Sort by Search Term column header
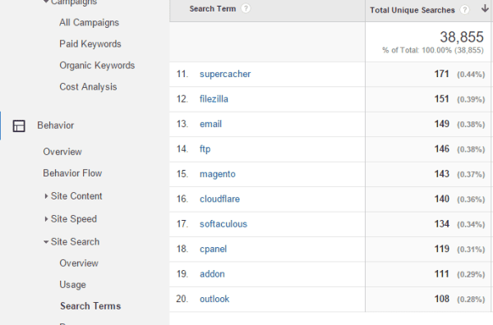The height and width of the screenshot is (325, 493). [x=213, y=9]
